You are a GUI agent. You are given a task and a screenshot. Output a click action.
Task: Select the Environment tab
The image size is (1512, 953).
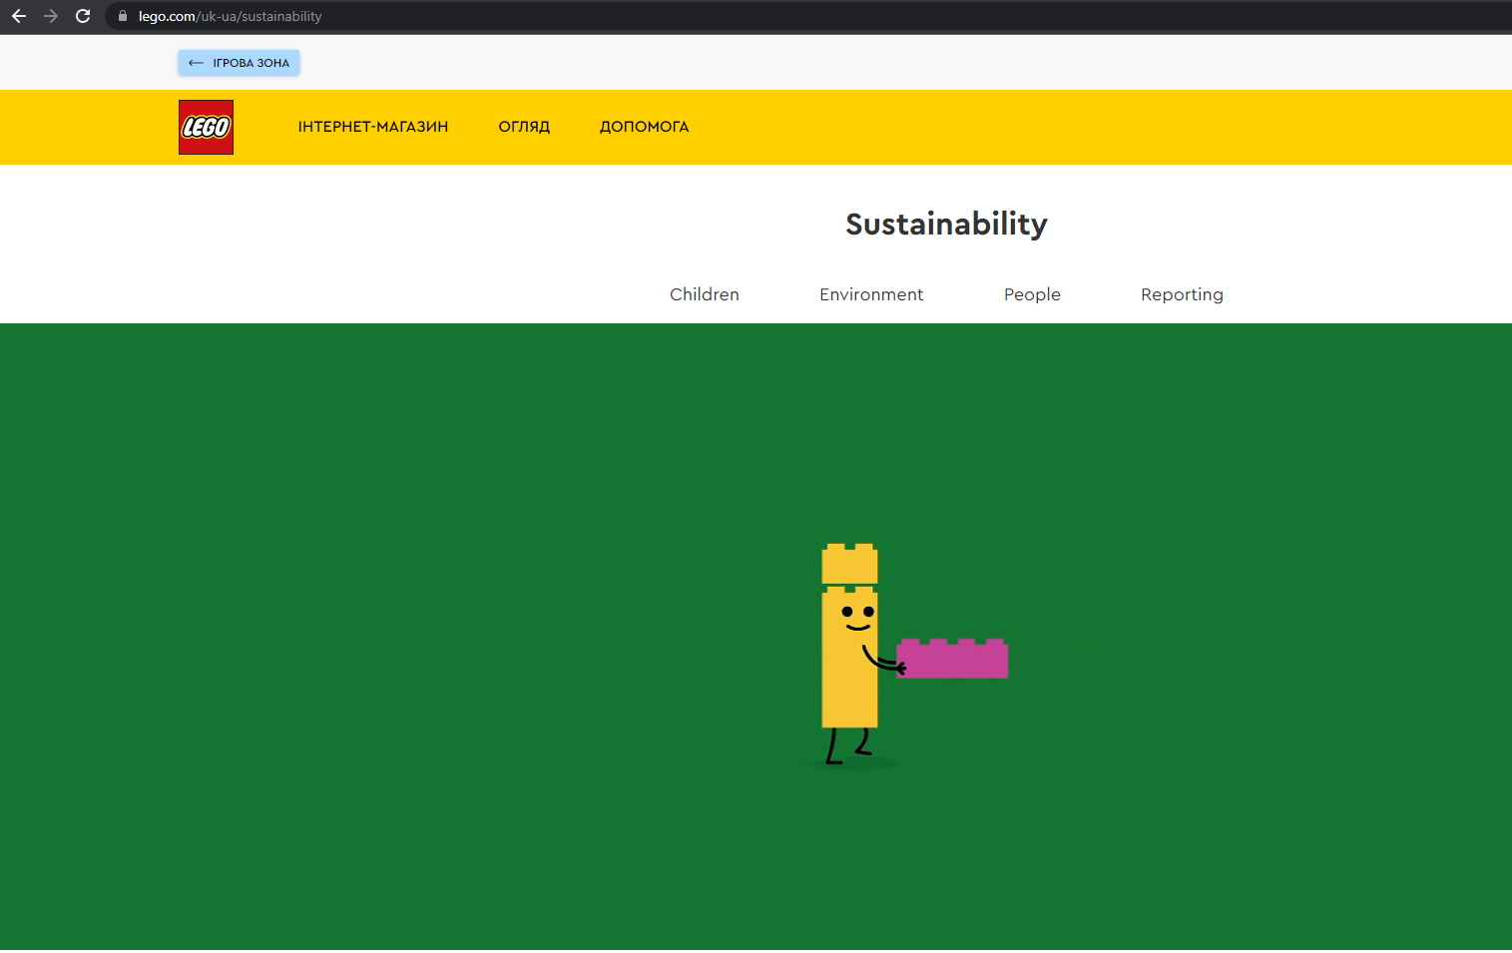[x=871, y=294]
